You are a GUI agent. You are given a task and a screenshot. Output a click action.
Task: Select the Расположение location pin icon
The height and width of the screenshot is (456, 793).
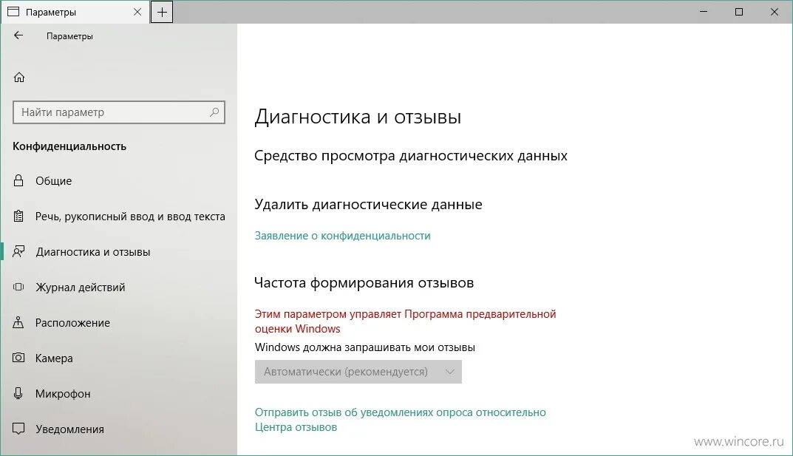[18, 322]
